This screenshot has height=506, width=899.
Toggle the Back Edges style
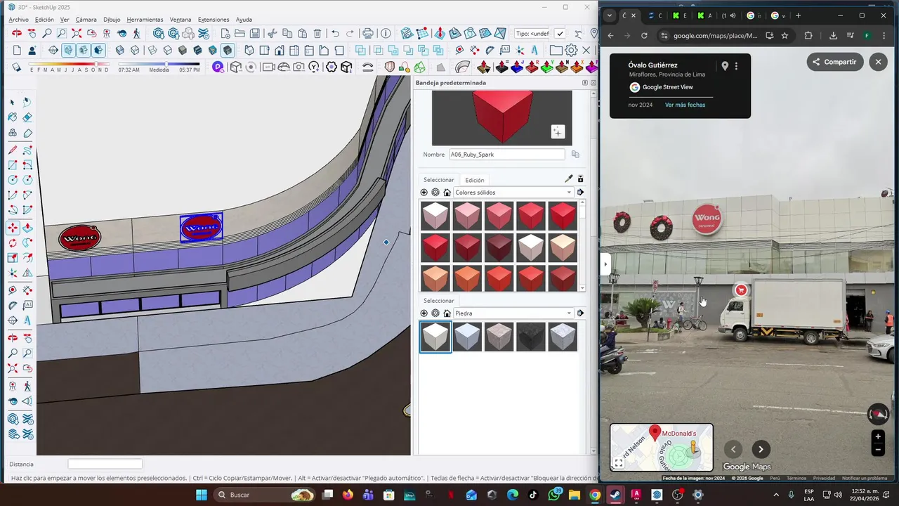[x=135, y=50]
